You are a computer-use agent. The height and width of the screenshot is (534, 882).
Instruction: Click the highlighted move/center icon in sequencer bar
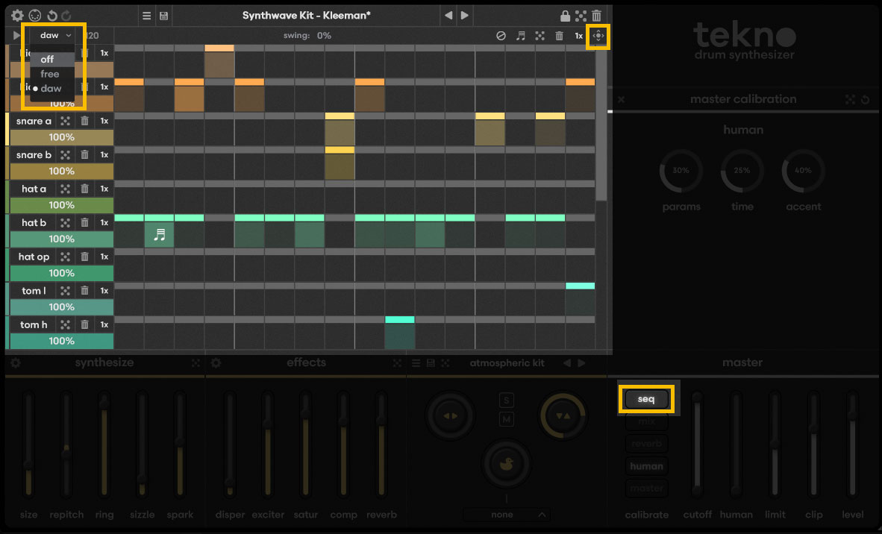point(598,36)
